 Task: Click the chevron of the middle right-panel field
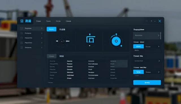click(x=159, y=61)
